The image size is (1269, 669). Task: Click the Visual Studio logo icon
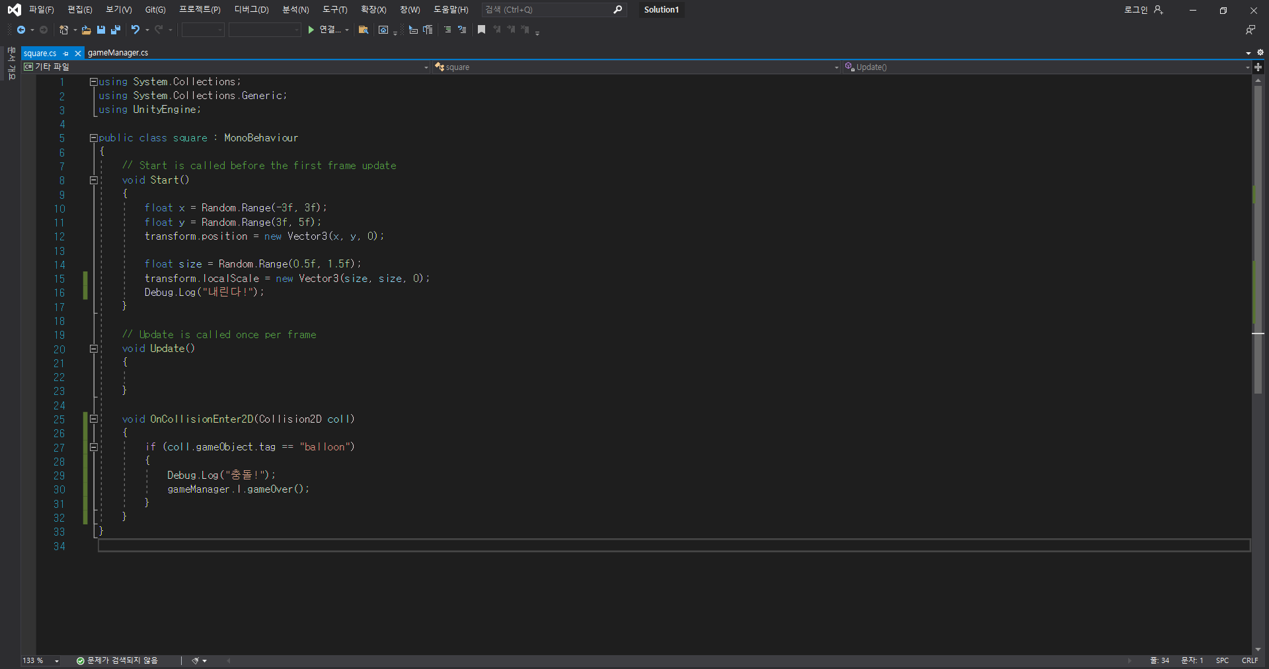pos(14,9)
